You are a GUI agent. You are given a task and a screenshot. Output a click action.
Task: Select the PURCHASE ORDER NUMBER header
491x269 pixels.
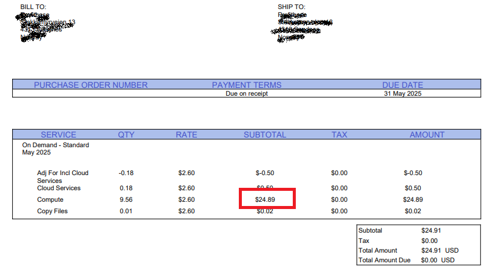click(x=90, y=85)
